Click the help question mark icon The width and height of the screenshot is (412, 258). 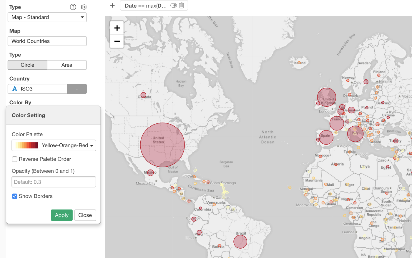click(x=73, y=7)
